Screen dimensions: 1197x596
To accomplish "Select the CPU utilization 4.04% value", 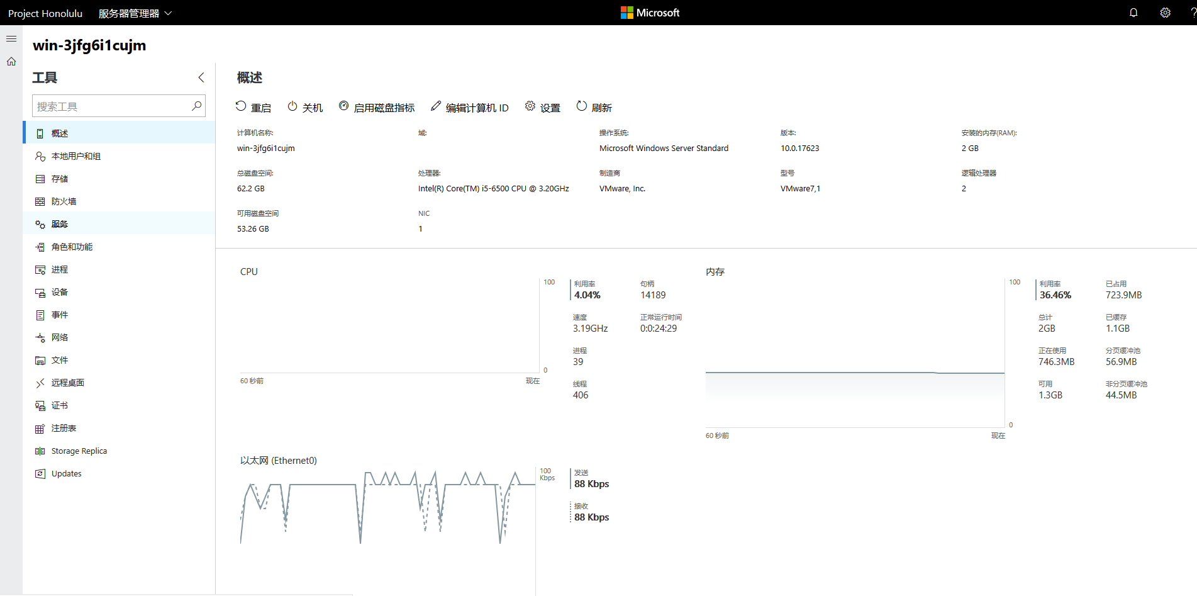I will (587, 295).
